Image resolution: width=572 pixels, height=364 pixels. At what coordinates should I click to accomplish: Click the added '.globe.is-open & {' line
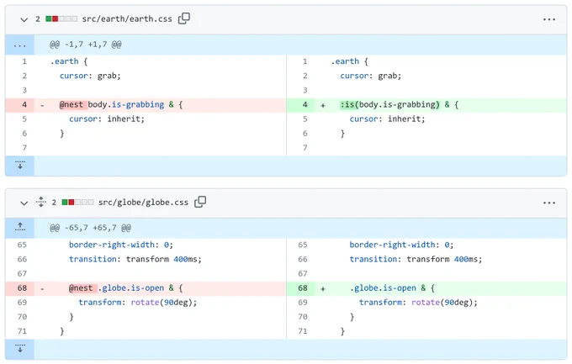[392, 288]
